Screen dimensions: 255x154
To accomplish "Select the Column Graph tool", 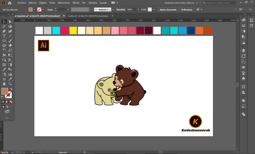I will pos(10,74).
